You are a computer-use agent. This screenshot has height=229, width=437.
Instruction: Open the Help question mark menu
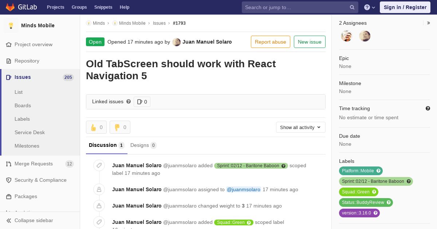[370, 7]
